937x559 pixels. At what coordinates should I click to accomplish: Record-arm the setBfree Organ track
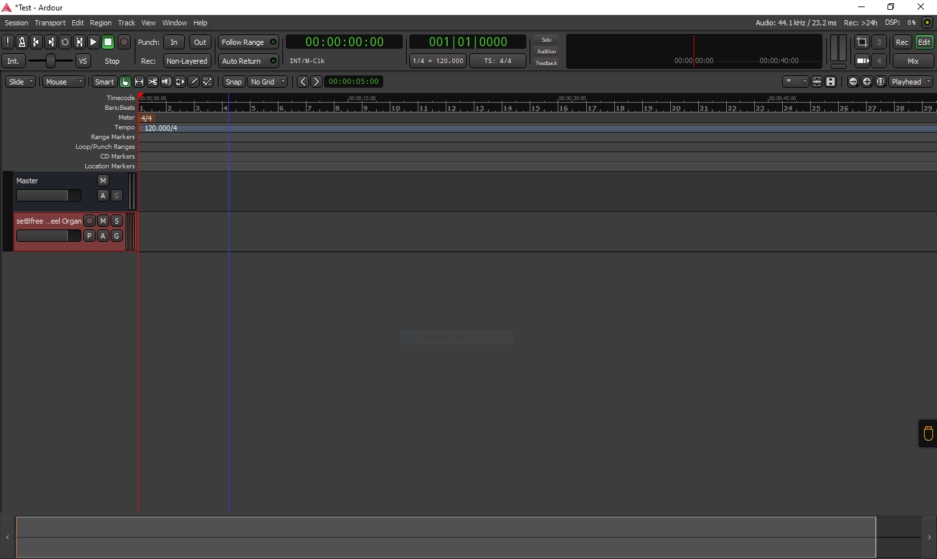90,221
